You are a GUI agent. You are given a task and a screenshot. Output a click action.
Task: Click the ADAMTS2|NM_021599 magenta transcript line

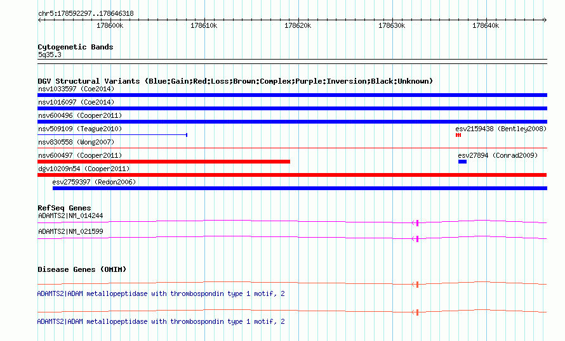tap(292, 238)
